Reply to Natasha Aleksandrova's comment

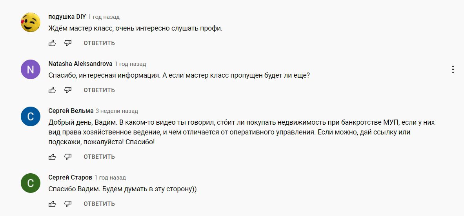[x=99, y=90]
